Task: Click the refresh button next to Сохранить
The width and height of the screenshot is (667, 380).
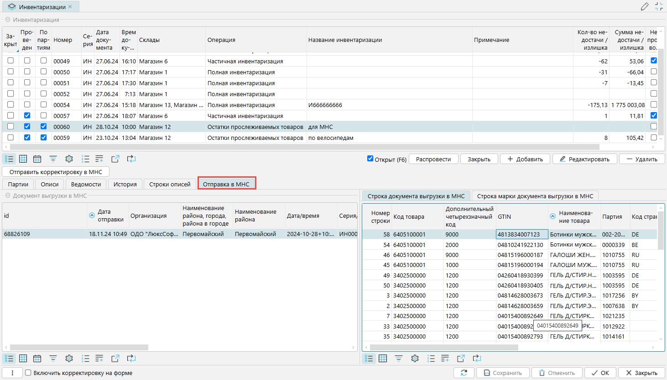Action: click(464, 373)
